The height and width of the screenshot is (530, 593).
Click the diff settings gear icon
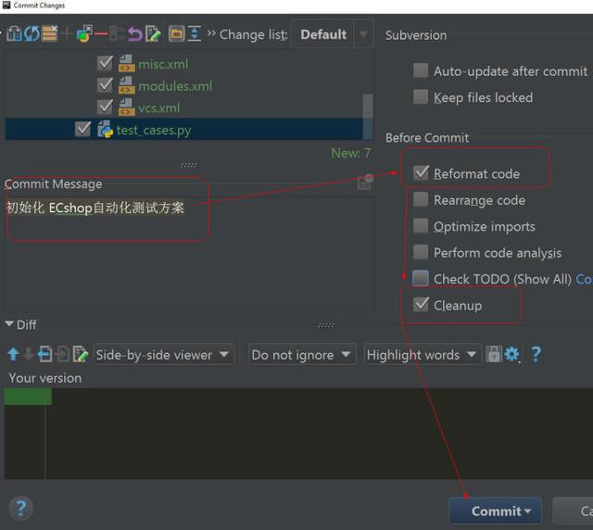511,354
